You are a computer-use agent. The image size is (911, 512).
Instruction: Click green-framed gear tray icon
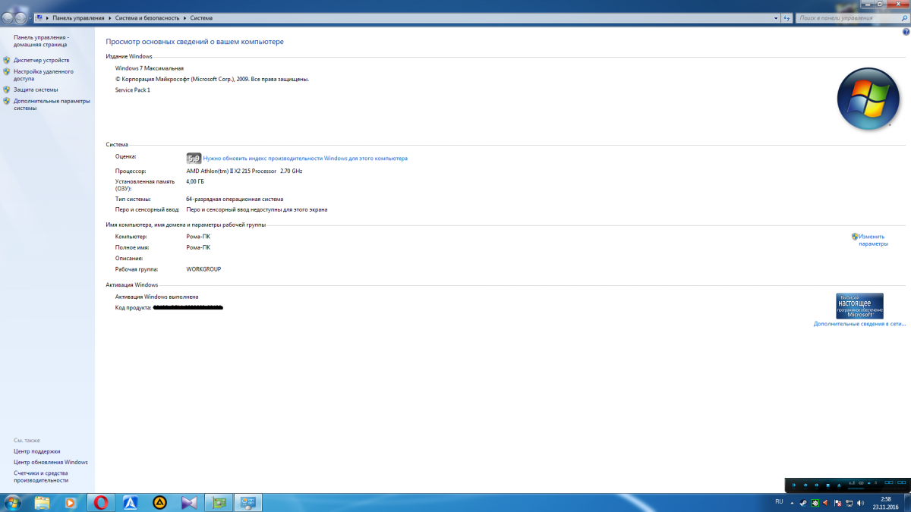pos(815,503)
